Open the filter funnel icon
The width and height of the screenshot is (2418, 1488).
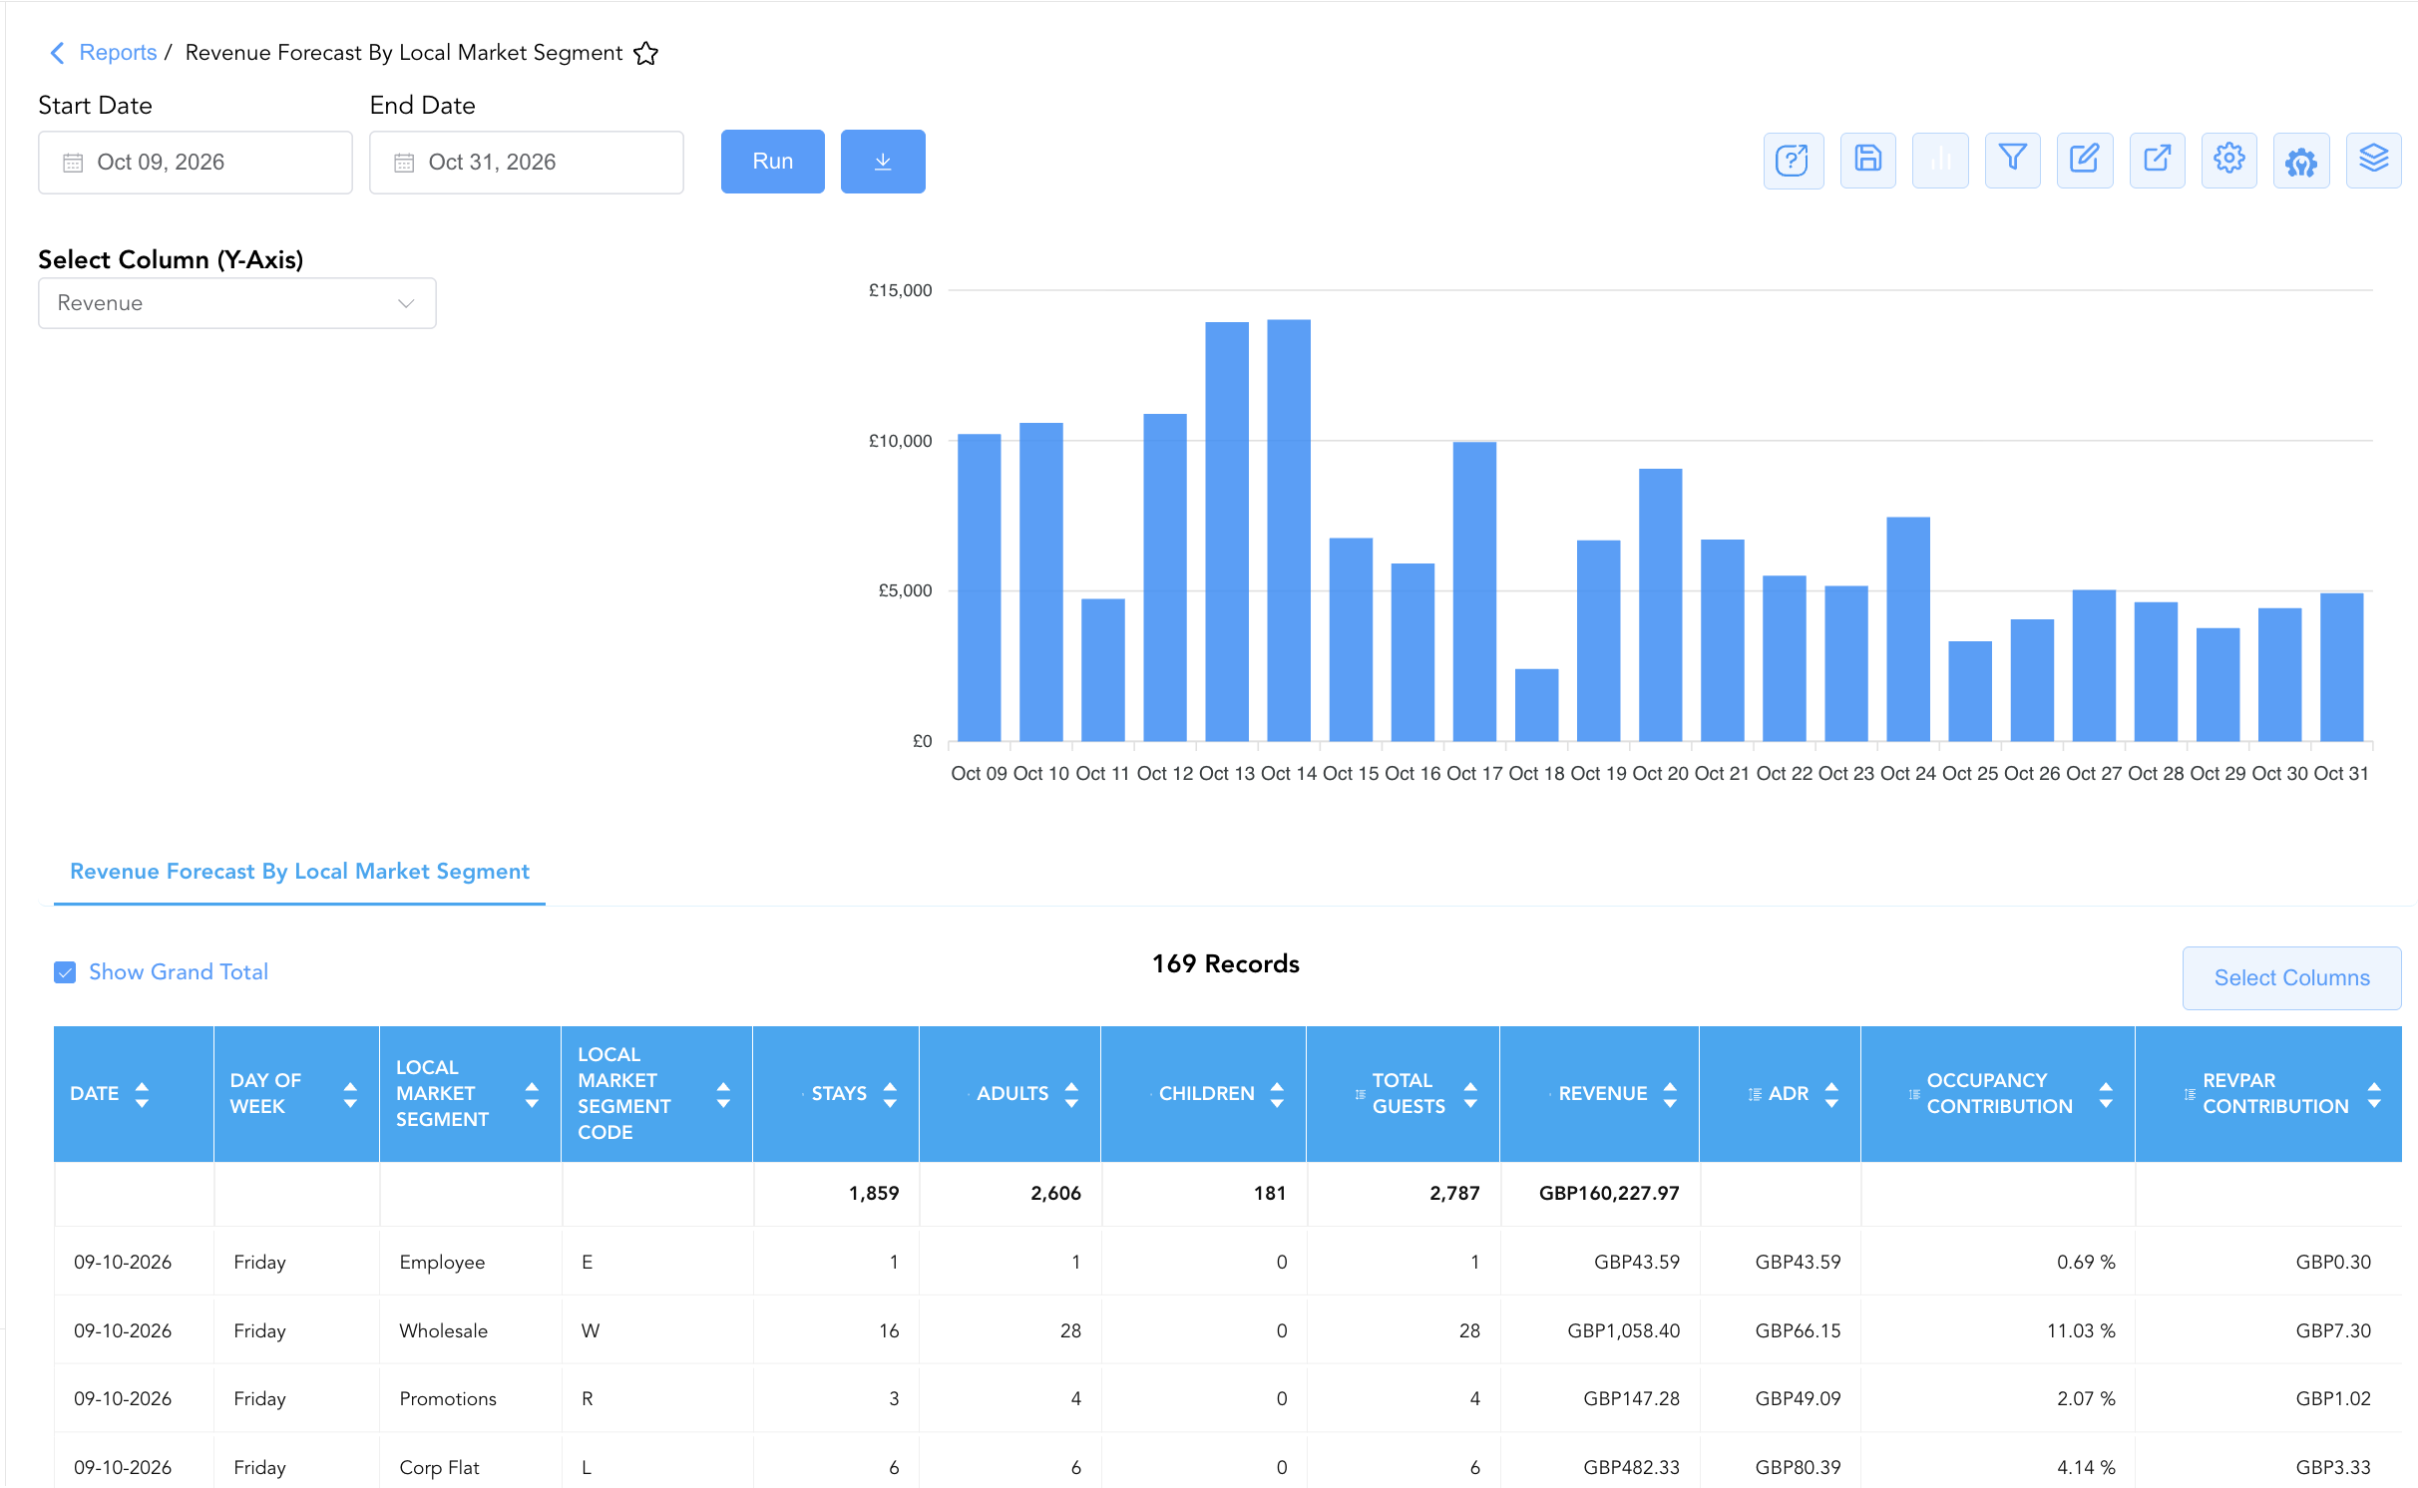(2013, 160)
